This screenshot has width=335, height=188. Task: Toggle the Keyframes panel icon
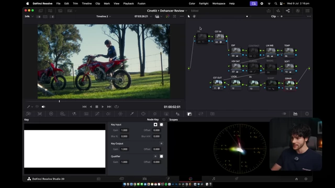[284, 114]
